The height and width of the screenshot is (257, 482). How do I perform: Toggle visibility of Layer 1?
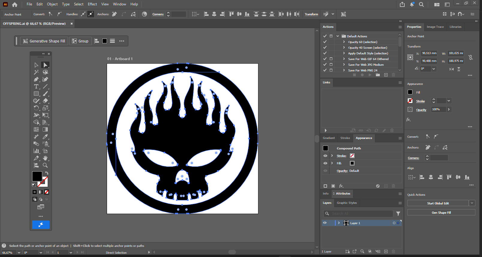click(x=325, y=223)
